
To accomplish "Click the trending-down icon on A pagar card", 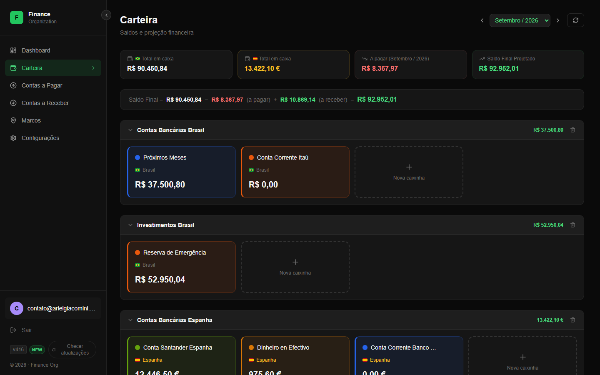I will point(365,59).
